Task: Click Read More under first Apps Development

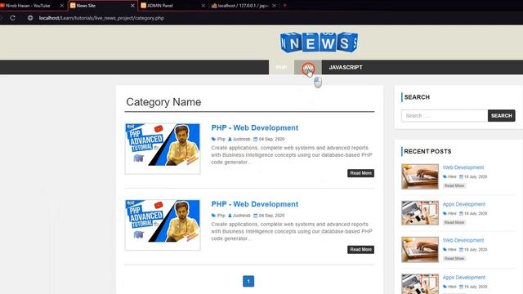Action: 454,222
